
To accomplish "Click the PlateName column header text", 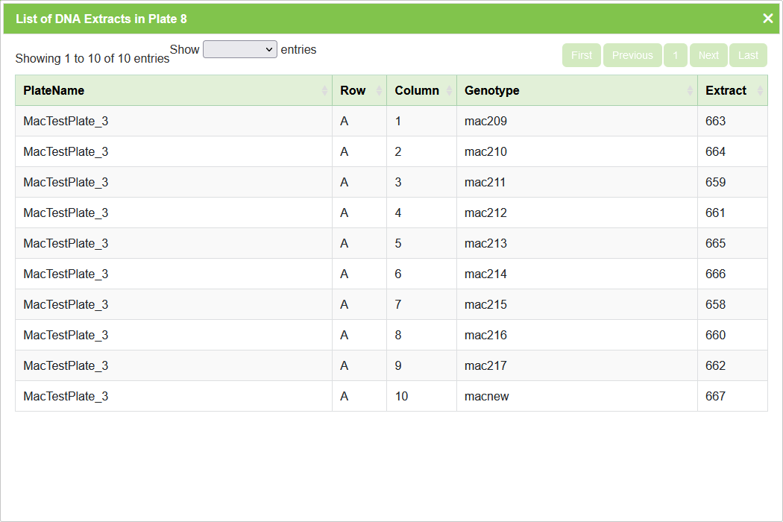I will (54, 91).
